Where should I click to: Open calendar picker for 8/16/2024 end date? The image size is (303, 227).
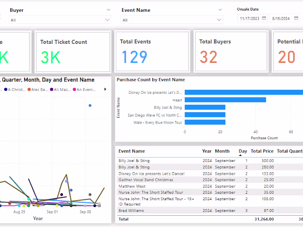coord(296,18)
